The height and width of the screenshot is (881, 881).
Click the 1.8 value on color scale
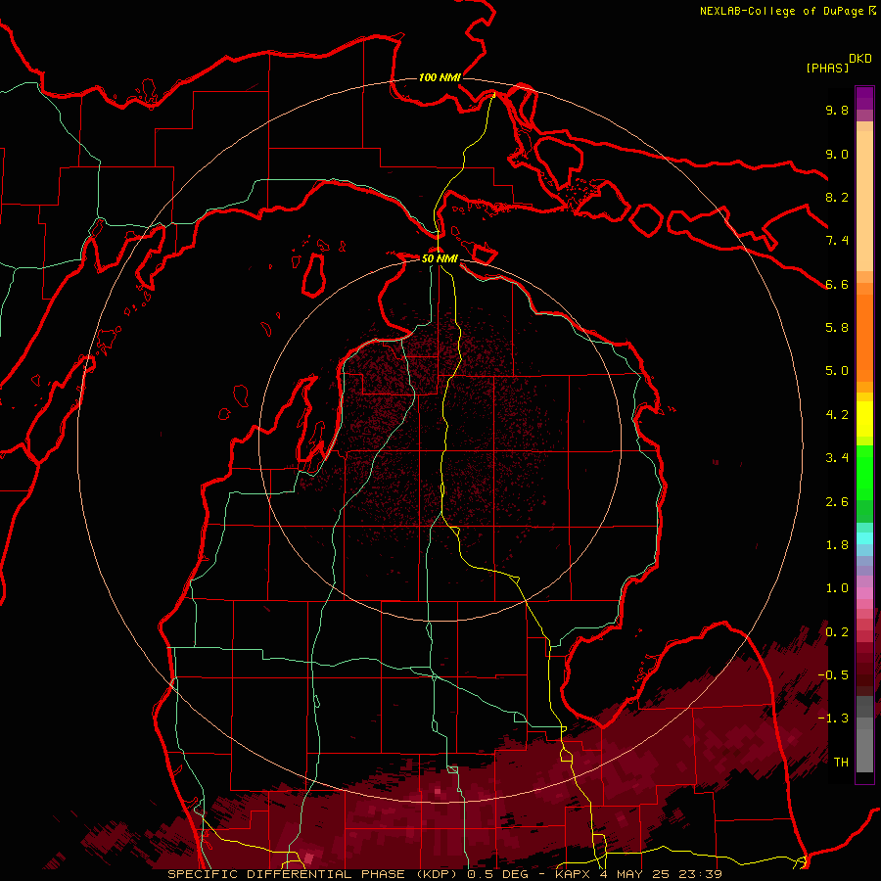coord(837,545)
